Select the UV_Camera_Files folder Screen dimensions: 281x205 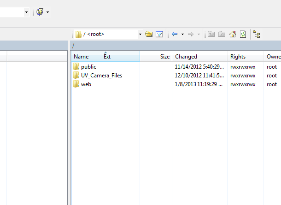101,76
